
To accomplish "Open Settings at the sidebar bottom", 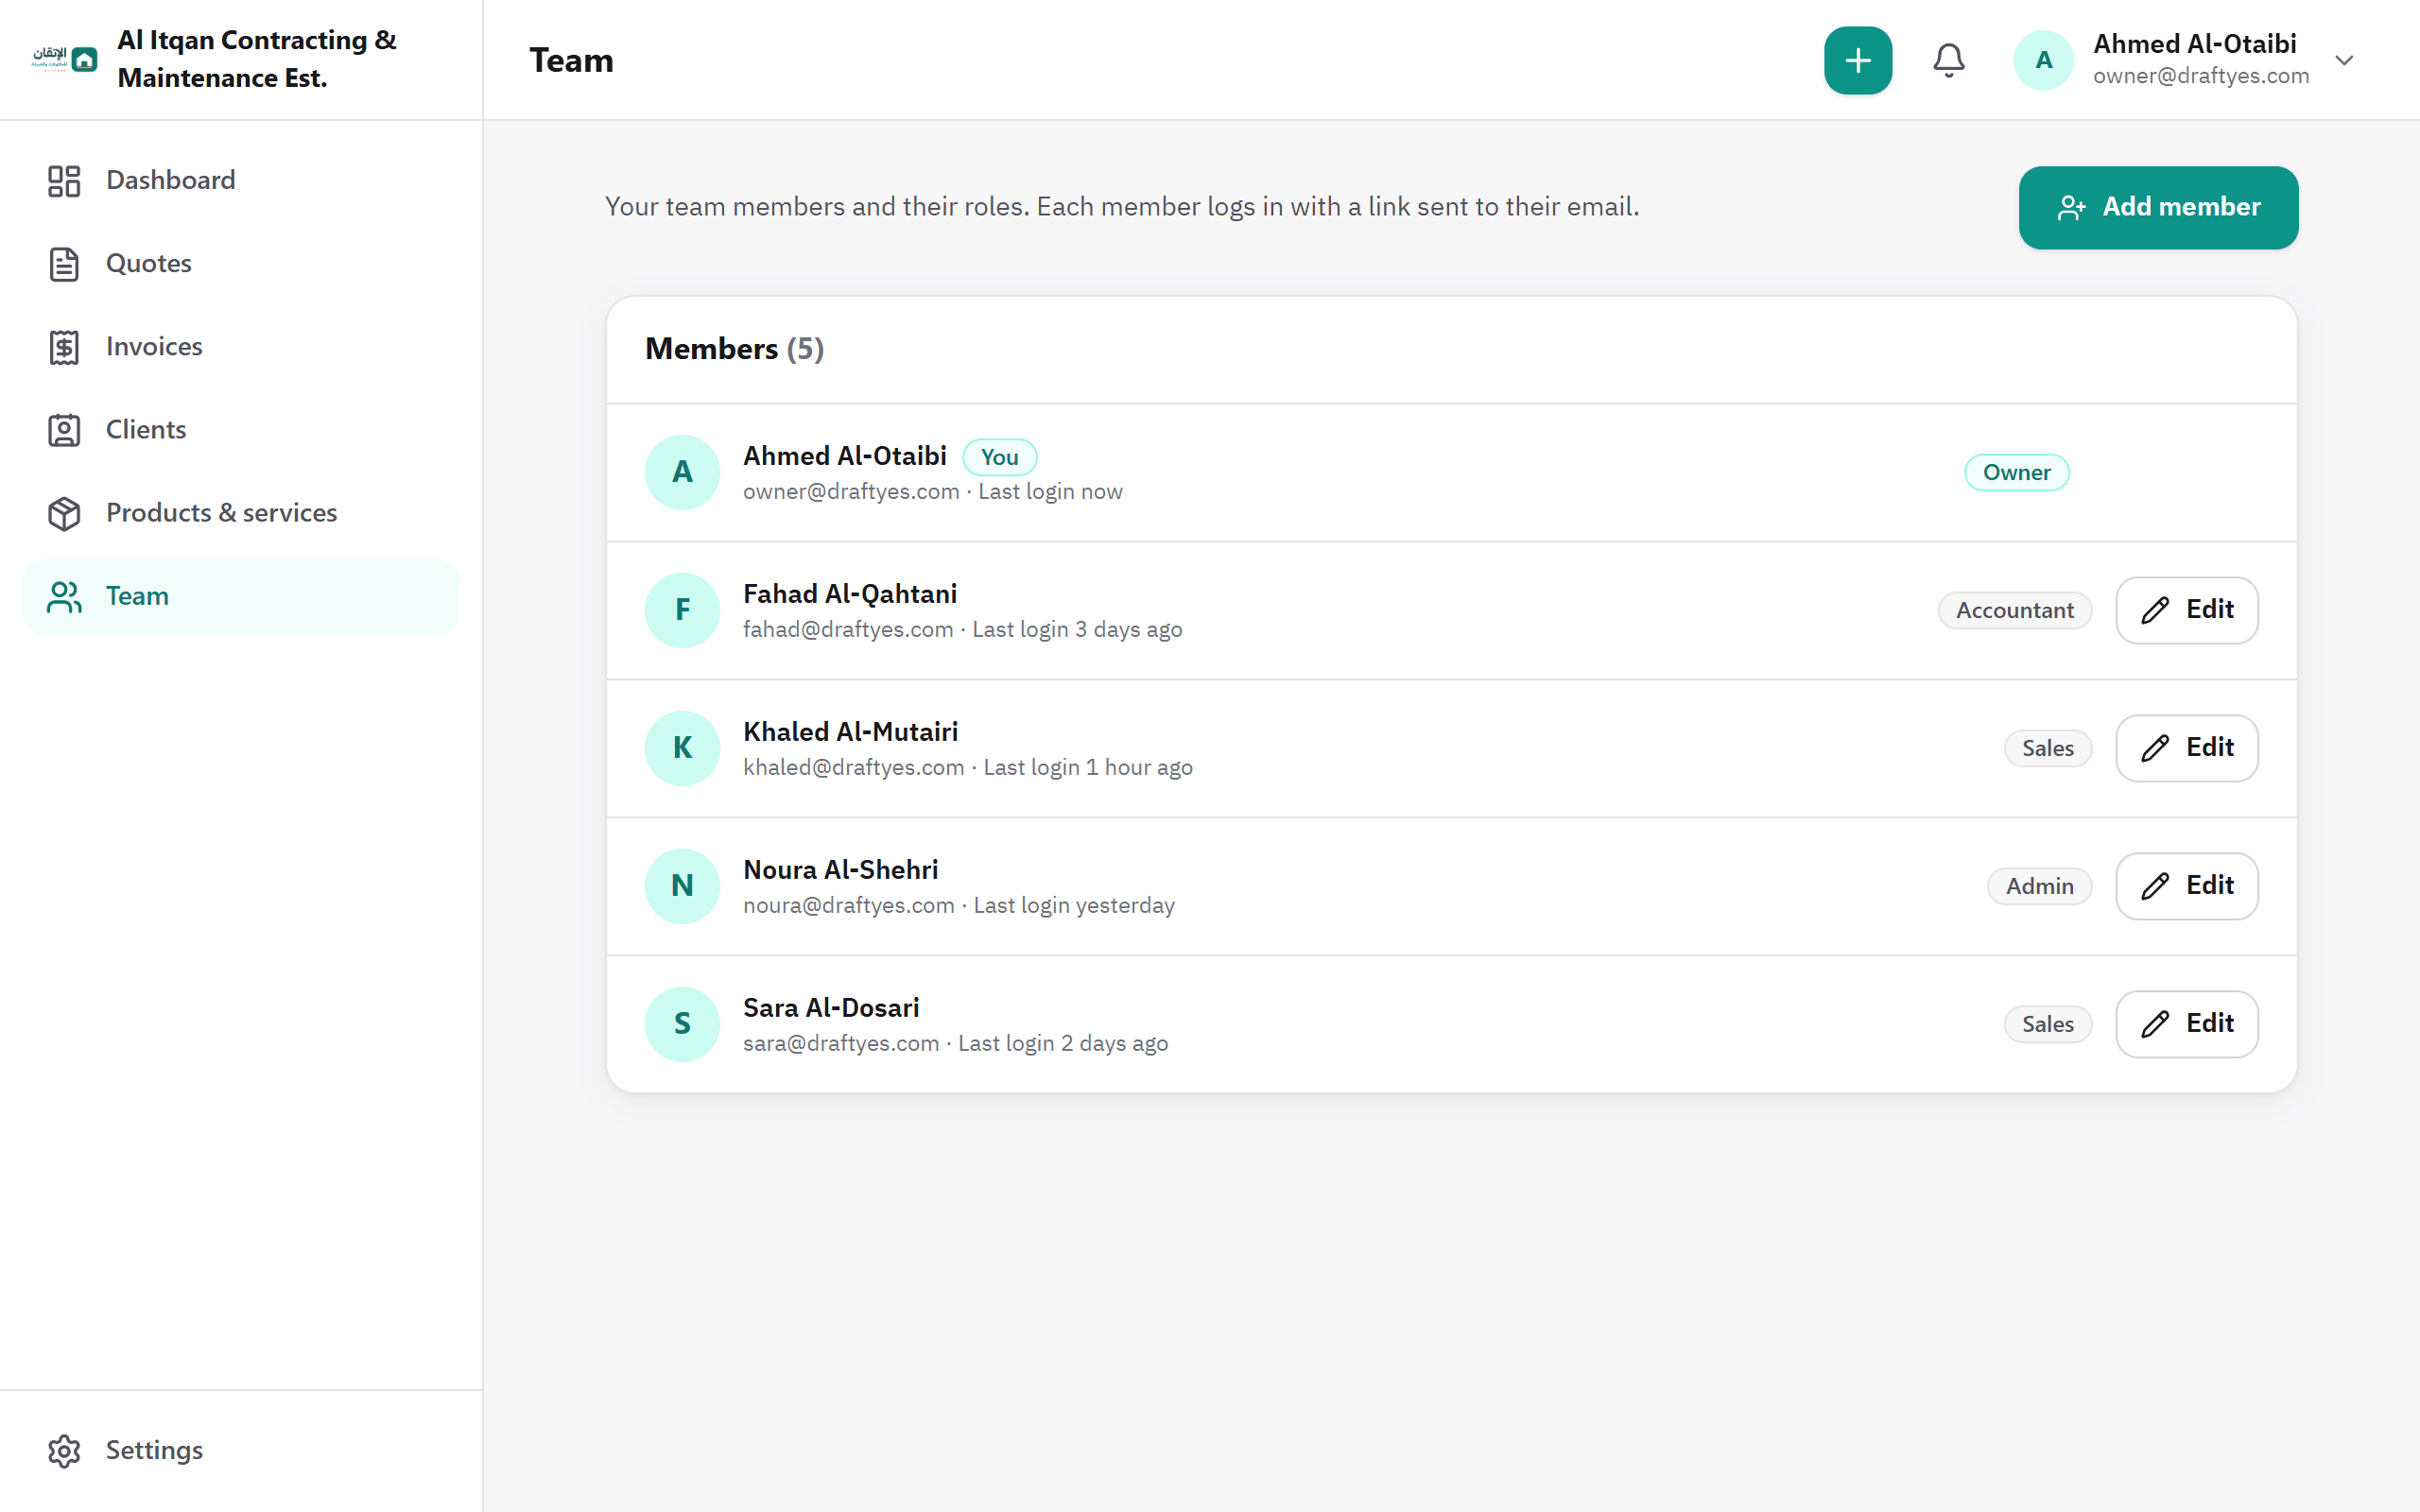I will 240,1450.
